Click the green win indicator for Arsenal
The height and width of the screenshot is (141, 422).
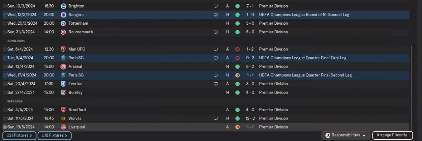click(x=237, y=67)
